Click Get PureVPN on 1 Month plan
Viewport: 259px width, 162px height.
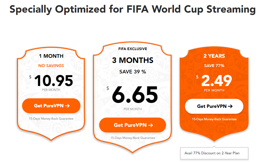51,106
